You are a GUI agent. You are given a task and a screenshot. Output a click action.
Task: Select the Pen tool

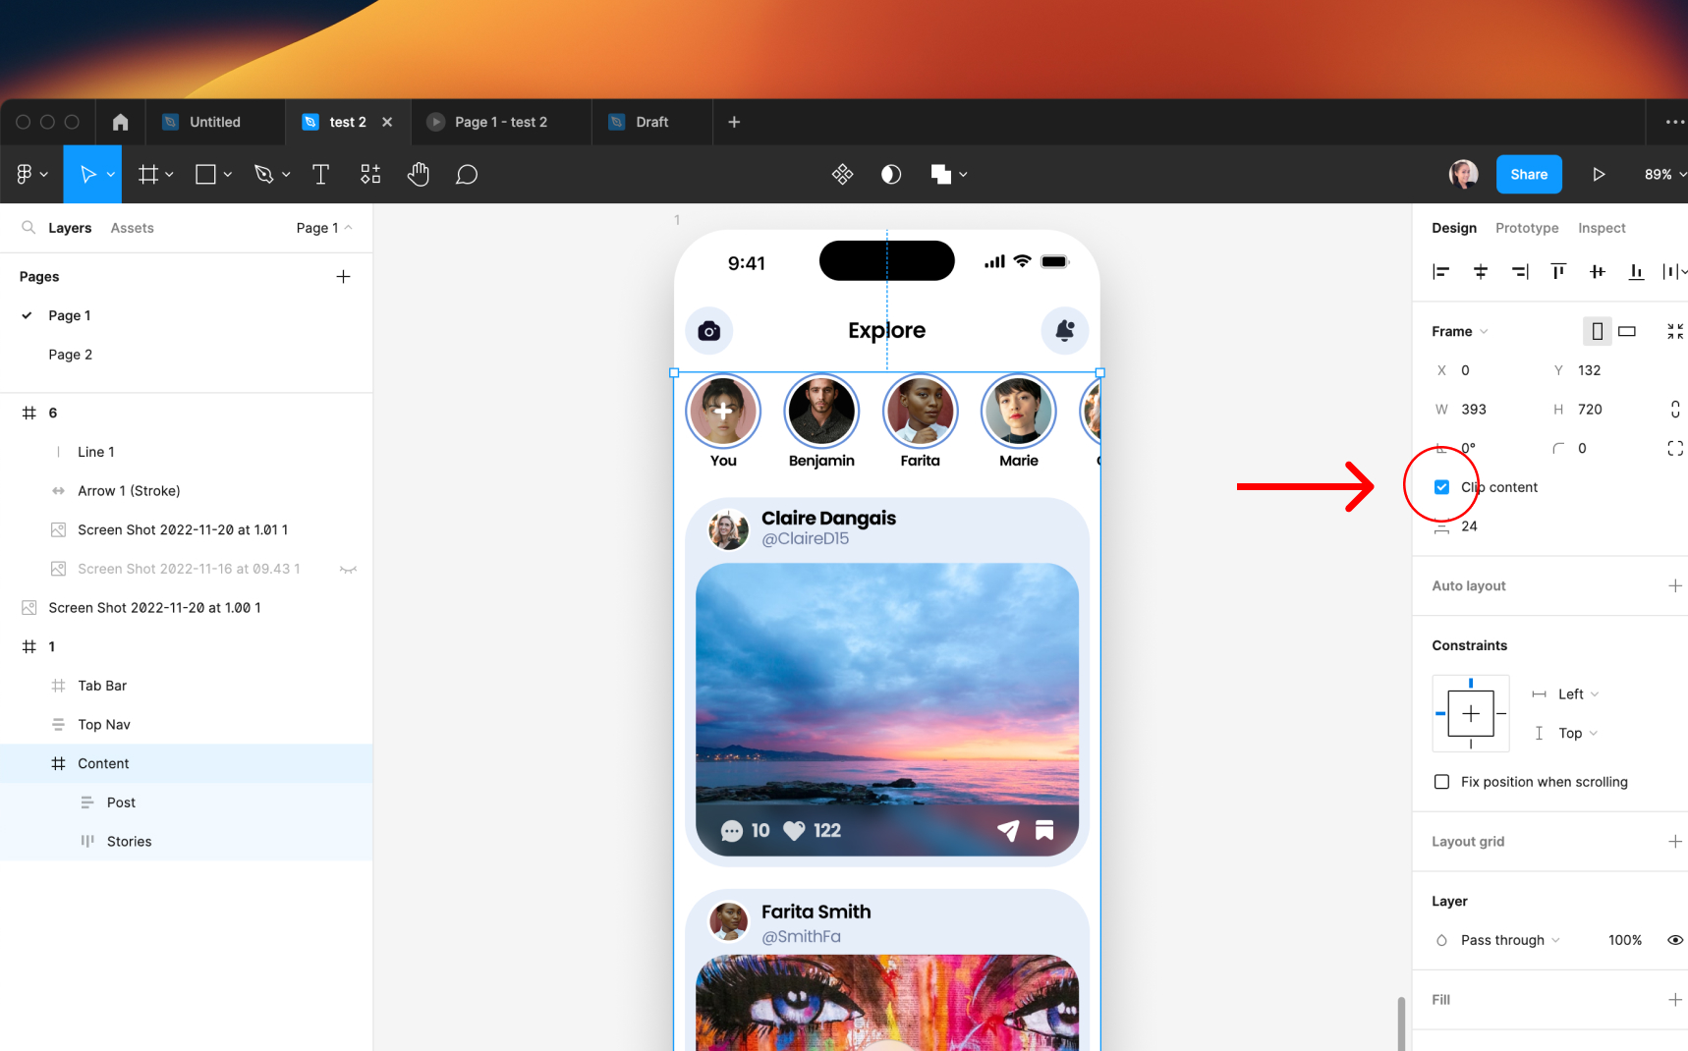263,174
